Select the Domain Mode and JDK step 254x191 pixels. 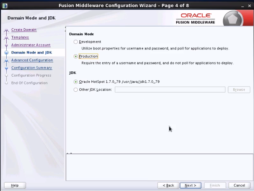pos(32,52)
